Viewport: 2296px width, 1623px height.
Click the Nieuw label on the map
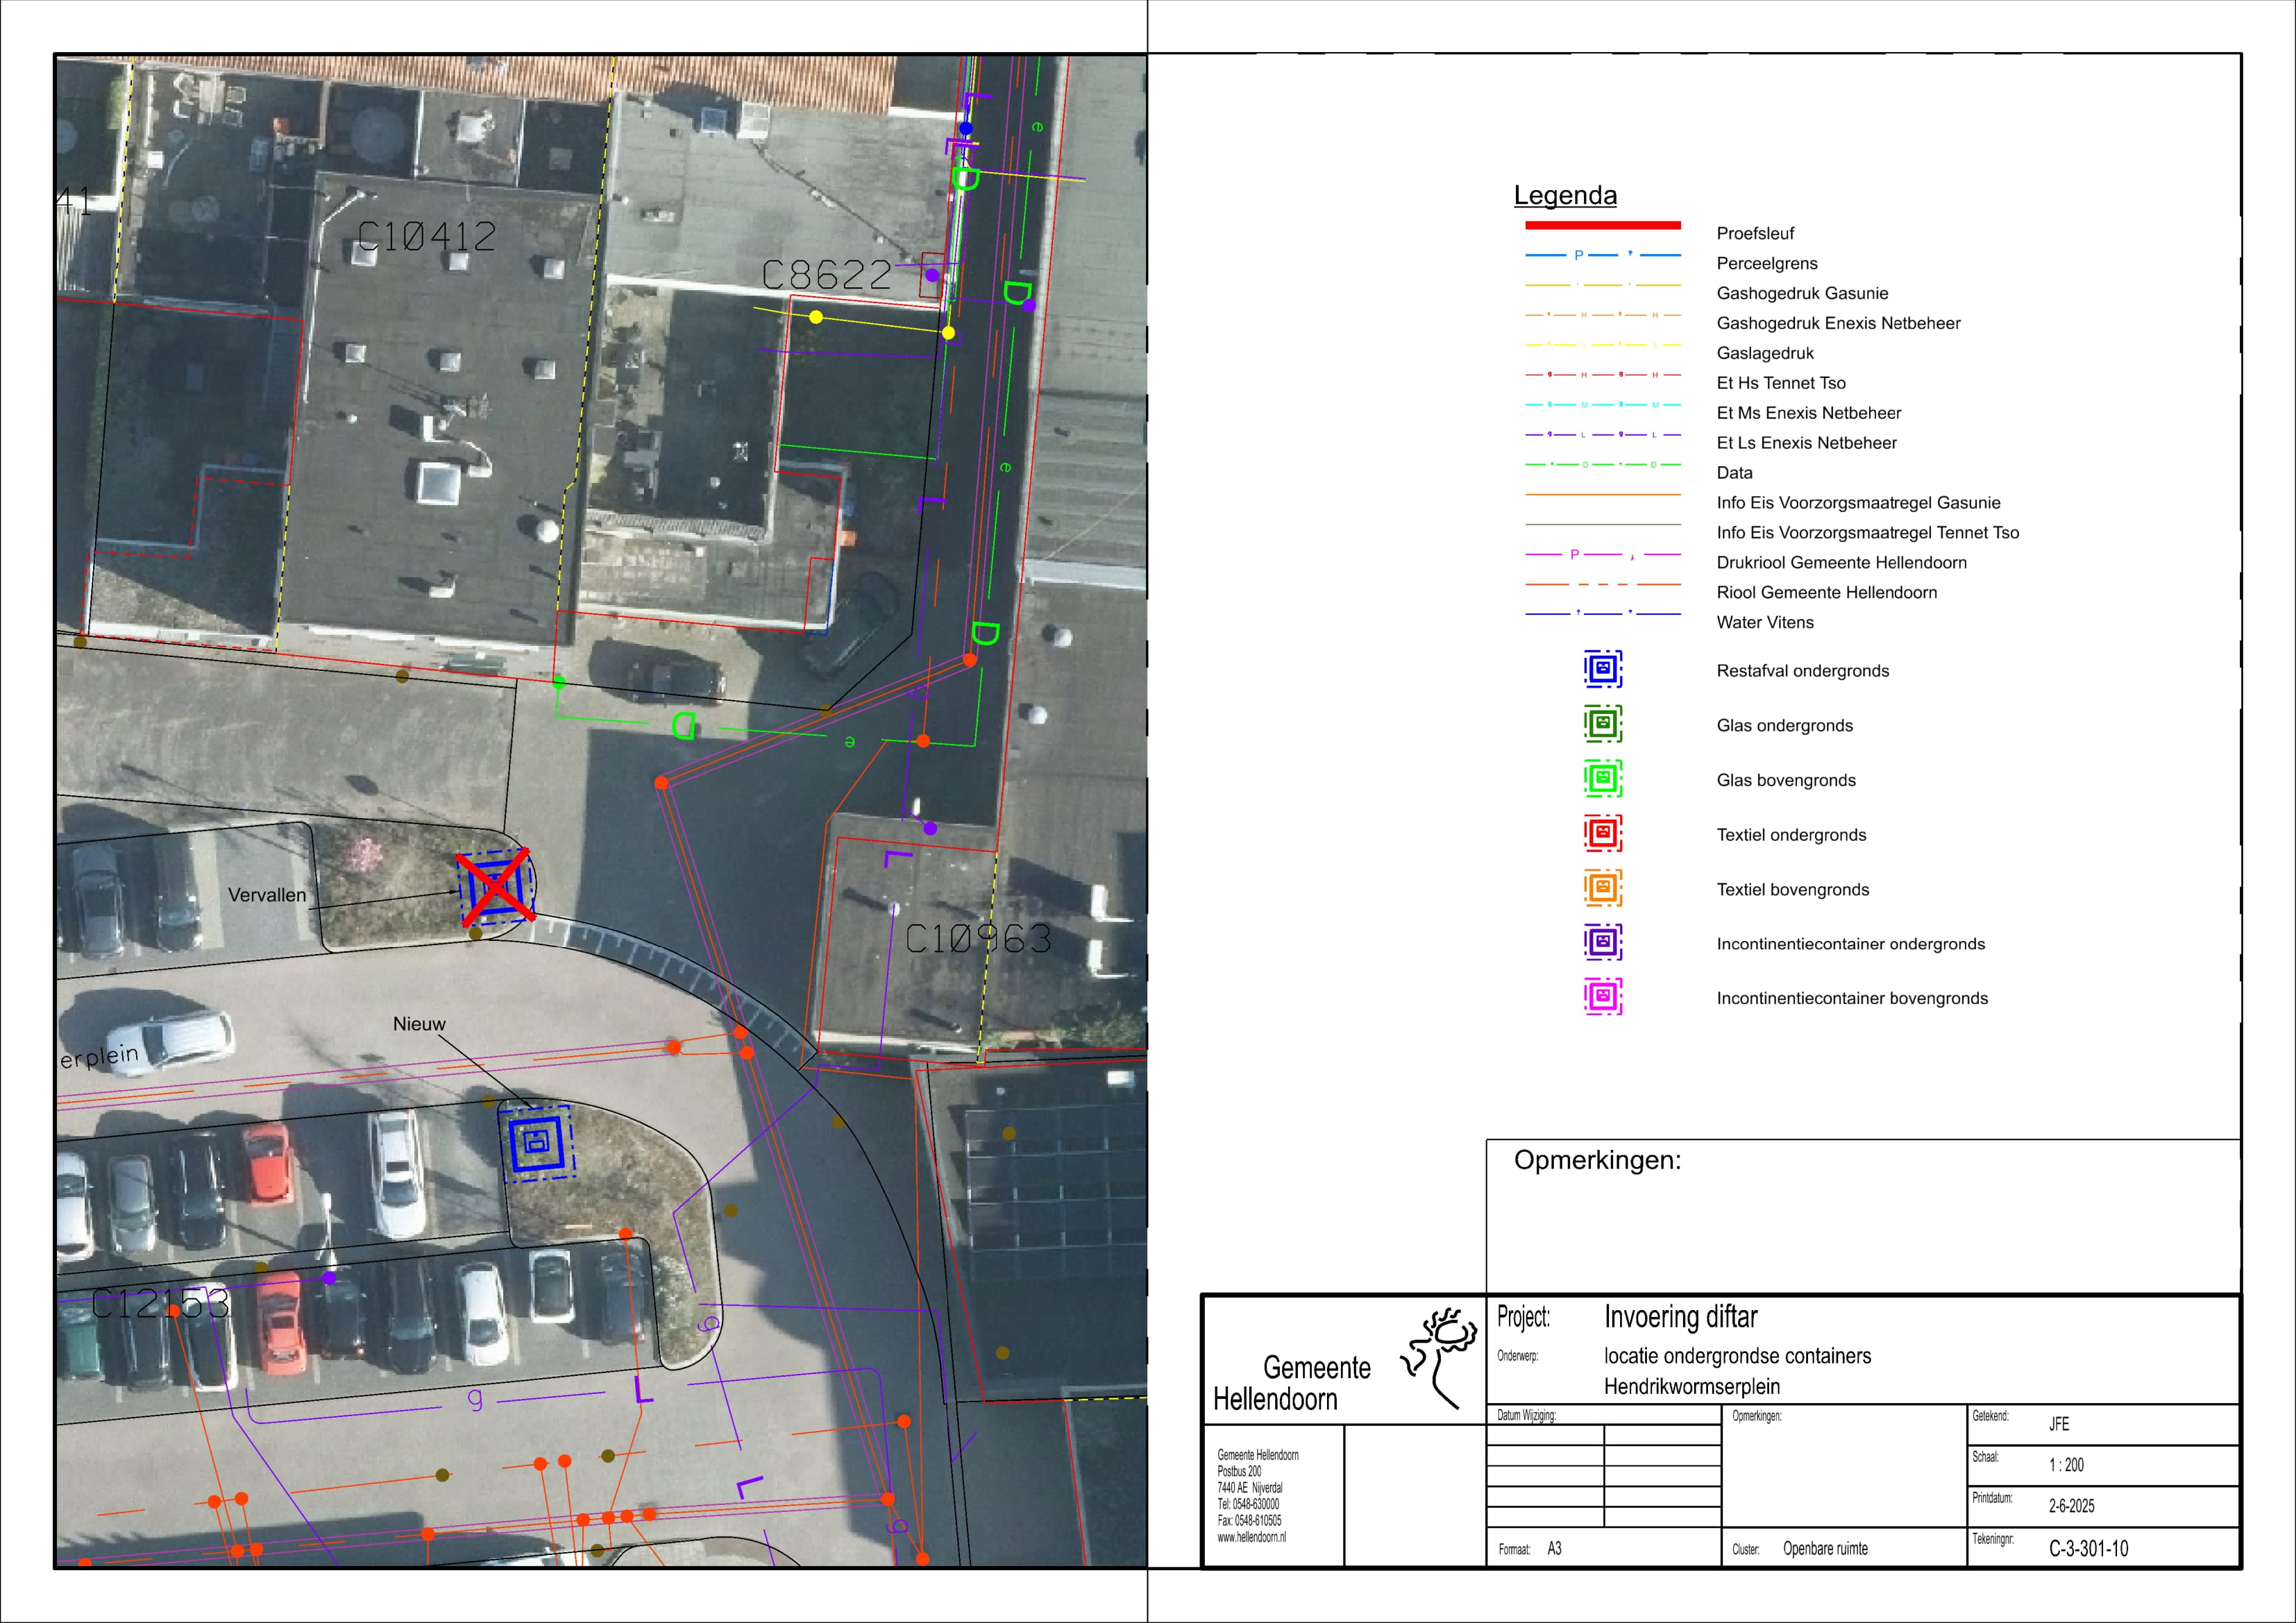click(419, 1024)
